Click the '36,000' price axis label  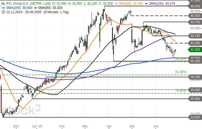tap(195, 11)
